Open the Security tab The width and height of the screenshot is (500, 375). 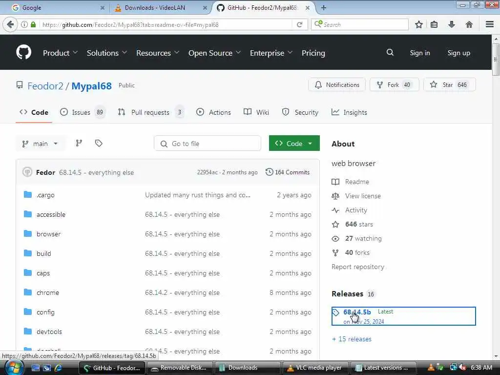[300, 112]
